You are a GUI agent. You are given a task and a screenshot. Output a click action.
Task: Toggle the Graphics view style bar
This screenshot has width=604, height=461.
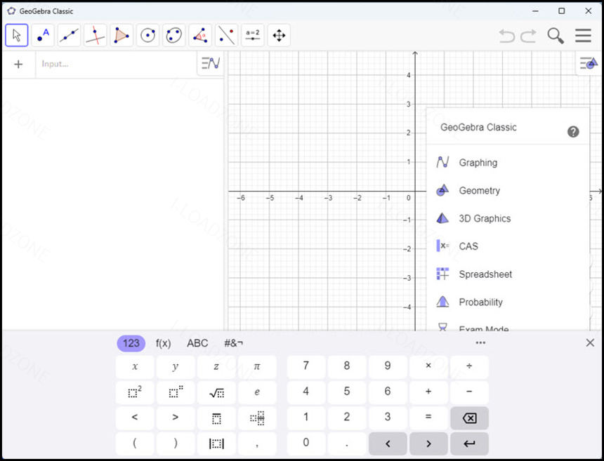click(589, 62)
